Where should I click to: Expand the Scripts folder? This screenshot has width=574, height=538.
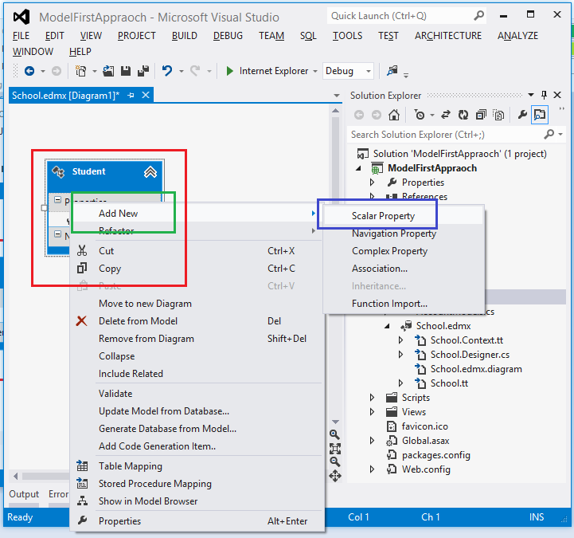372,398
